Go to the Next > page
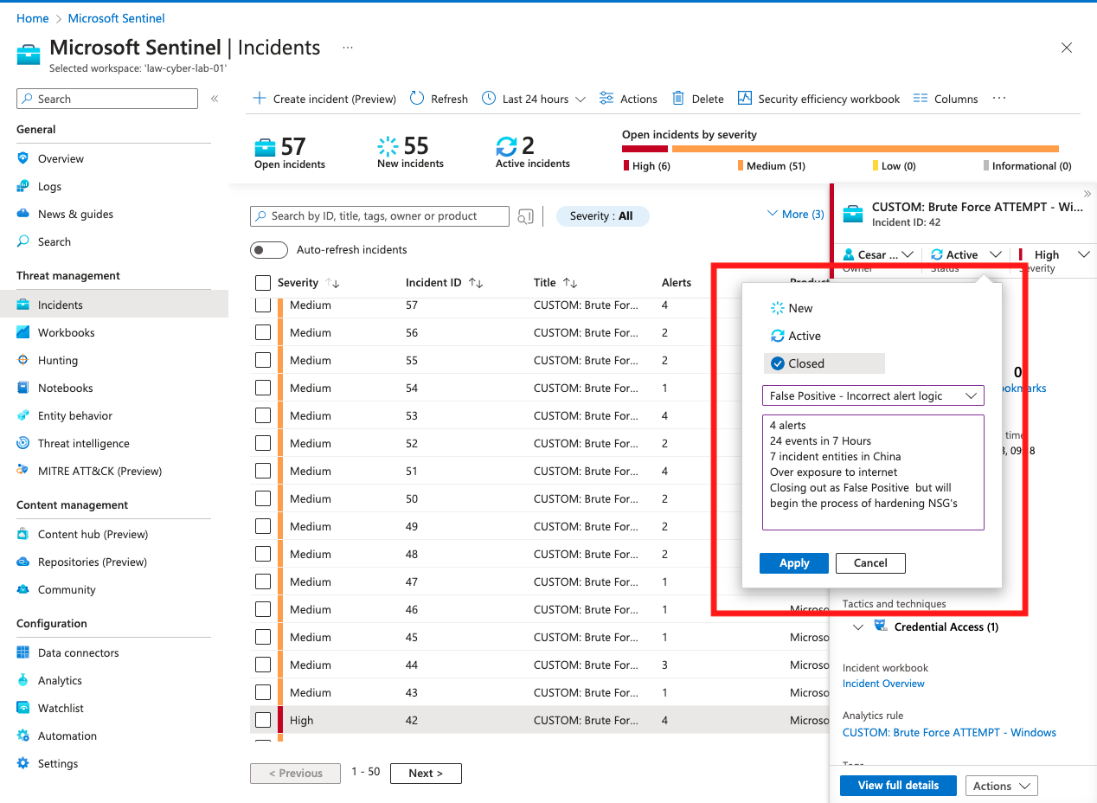Image resolution: width=1097 pixels, height=803 pixels. 426,774
